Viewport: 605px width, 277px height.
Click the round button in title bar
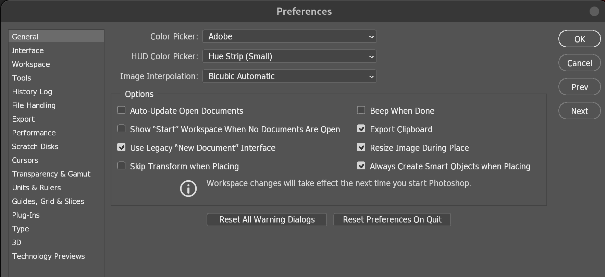pos(594,11)
